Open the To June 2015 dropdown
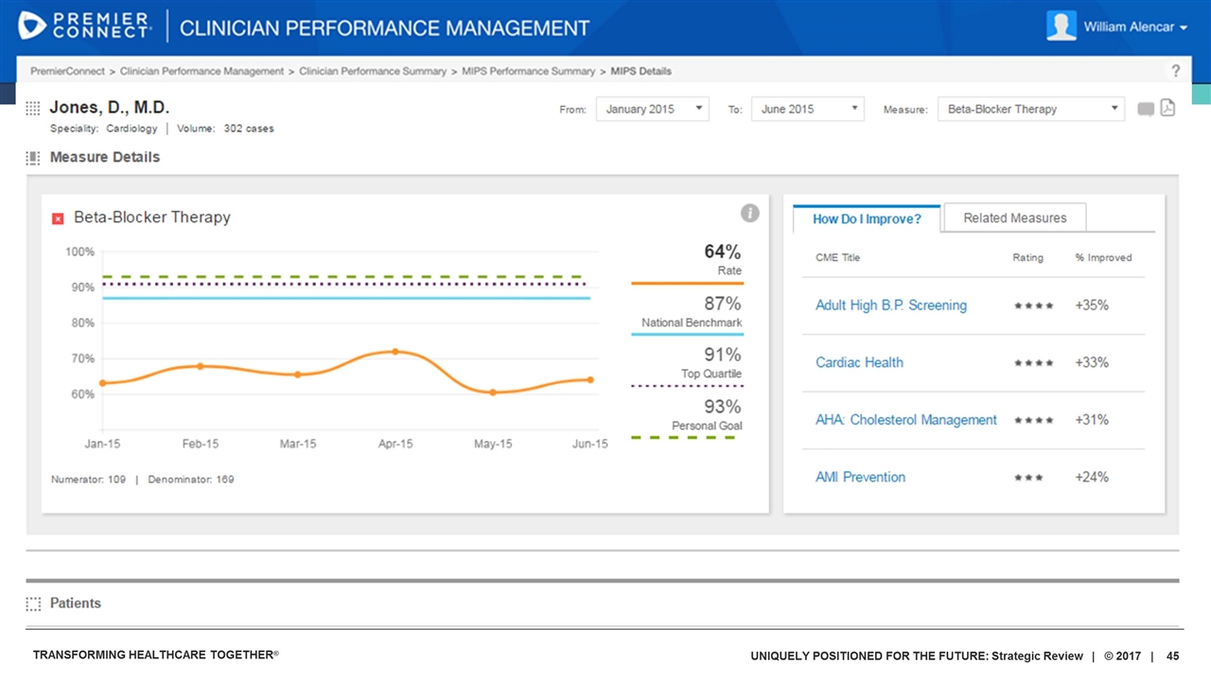Image resolution: width=1211 pixels, height=681 pixels. pyautogui.click(x=808, y=109)
